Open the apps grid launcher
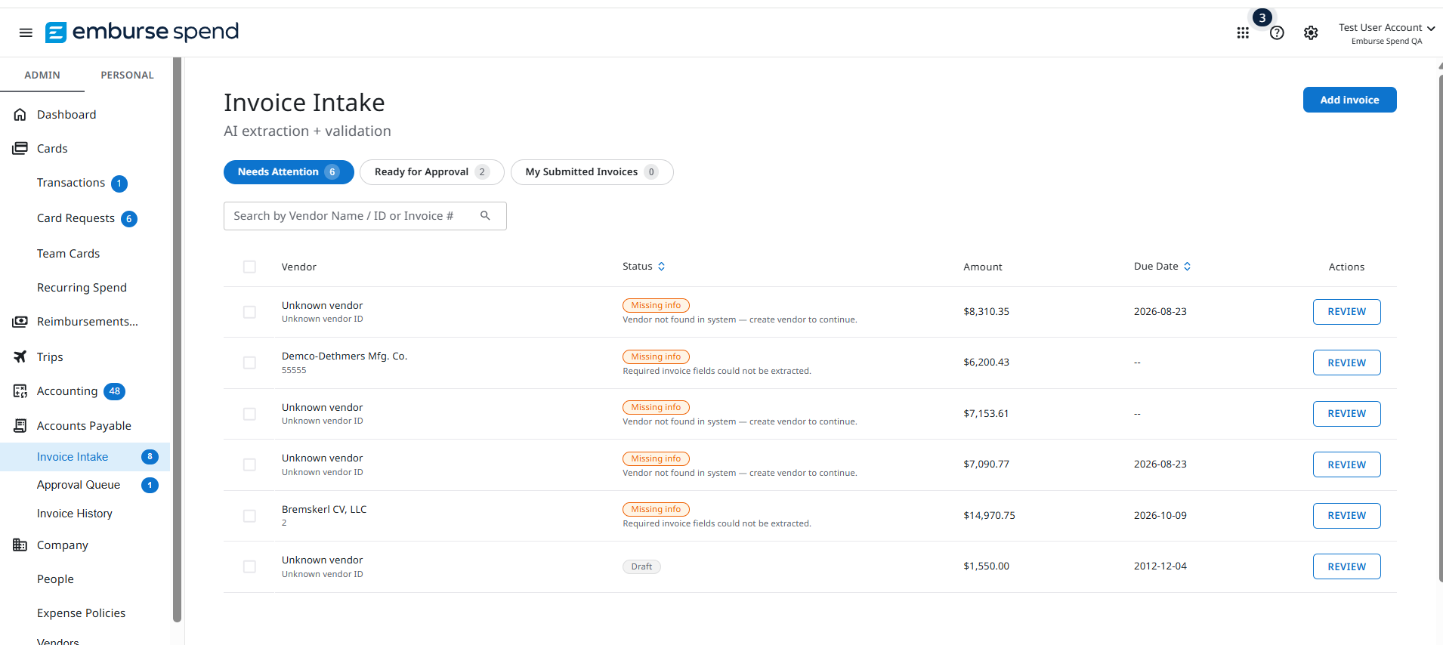Screen dimensions: 1443x645 pos(1243,33)
